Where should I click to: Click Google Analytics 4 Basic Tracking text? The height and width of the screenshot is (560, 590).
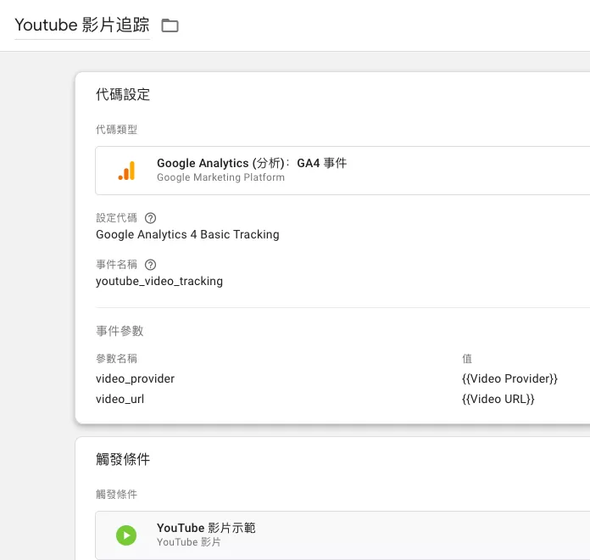pos(187,235)
